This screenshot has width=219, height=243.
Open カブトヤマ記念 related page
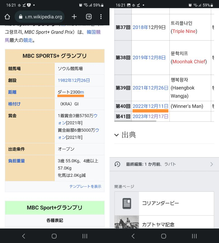click(164, 222)
